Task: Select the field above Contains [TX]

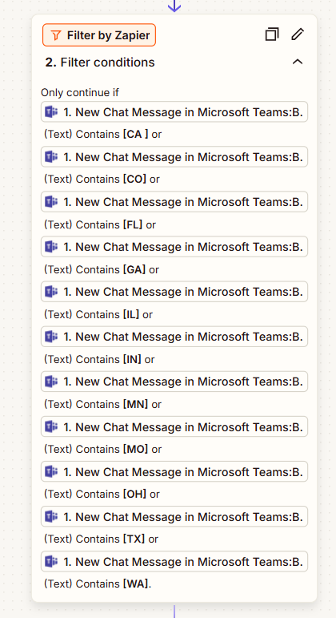Action: coord(174,516)
